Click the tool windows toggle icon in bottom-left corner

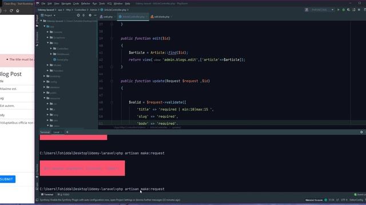(37, 200)
